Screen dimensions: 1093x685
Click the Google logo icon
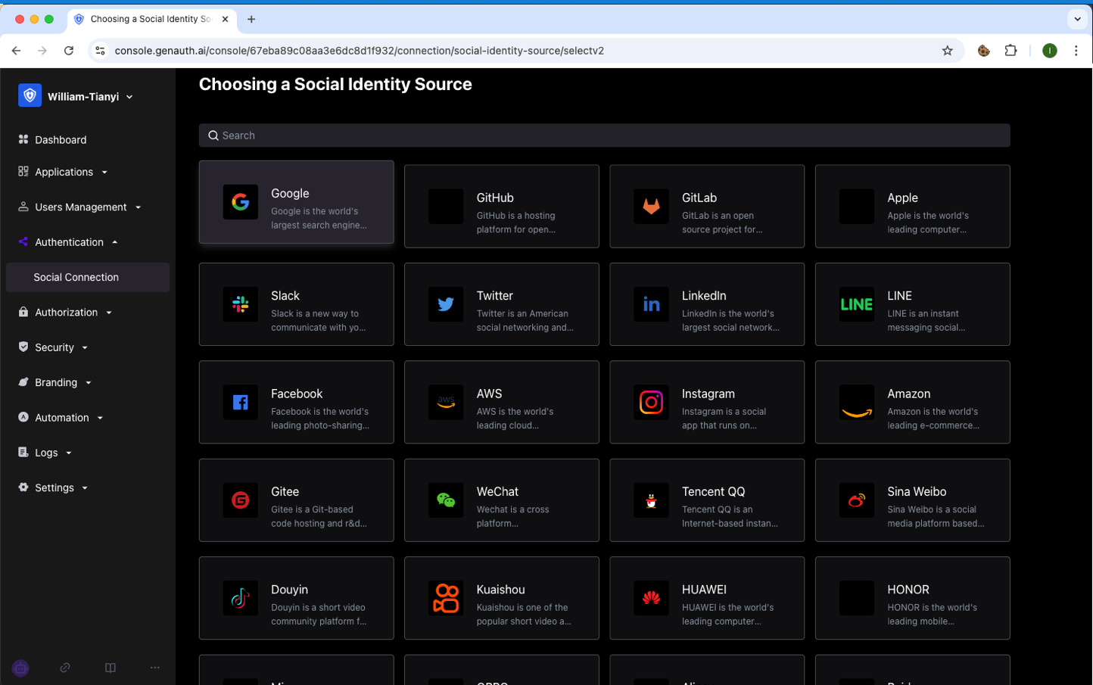click(x=241, y=202)
